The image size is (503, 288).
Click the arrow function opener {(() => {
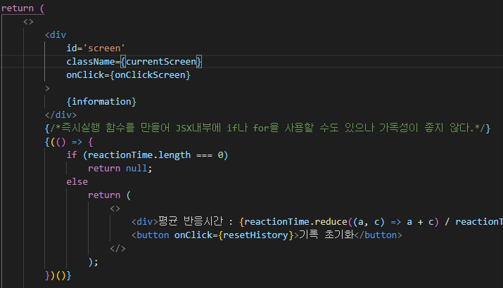click(69, 142)
